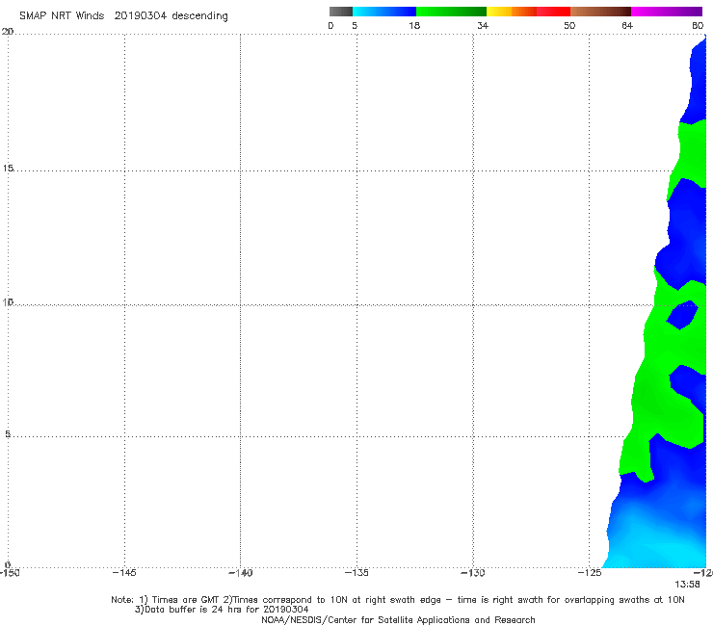Viewport: 713px width, 626px height.
Task: Click the magenta-purple segment of the color bar
Action: [667, 12]
